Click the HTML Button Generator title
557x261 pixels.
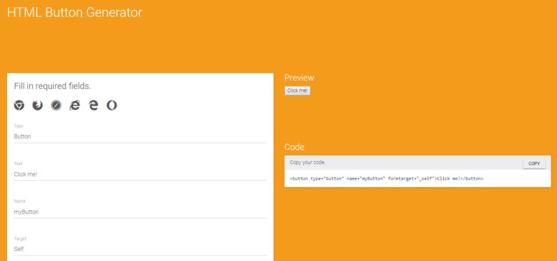point(74,13)
